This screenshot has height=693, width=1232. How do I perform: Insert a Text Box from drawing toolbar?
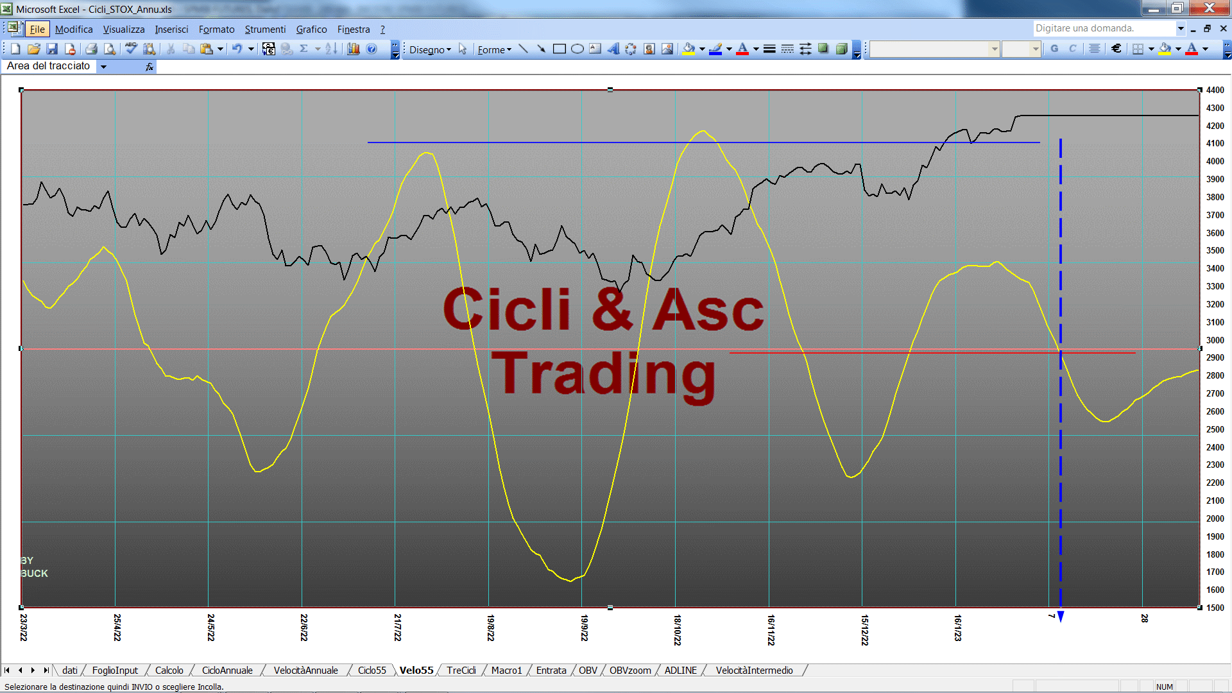click(595, 49)
